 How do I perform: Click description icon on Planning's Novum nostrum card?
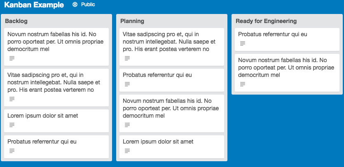click(127, 125)
